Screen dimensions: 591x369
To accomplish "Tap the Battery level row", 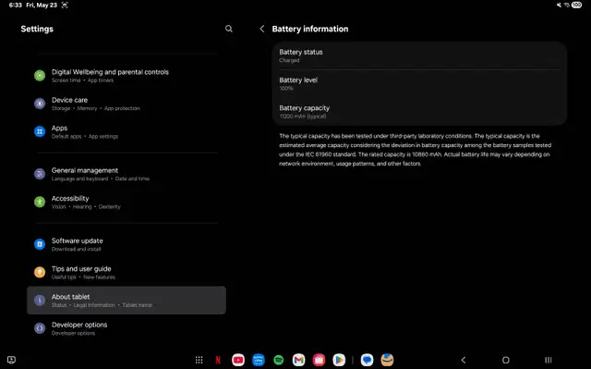I will 419,83.
